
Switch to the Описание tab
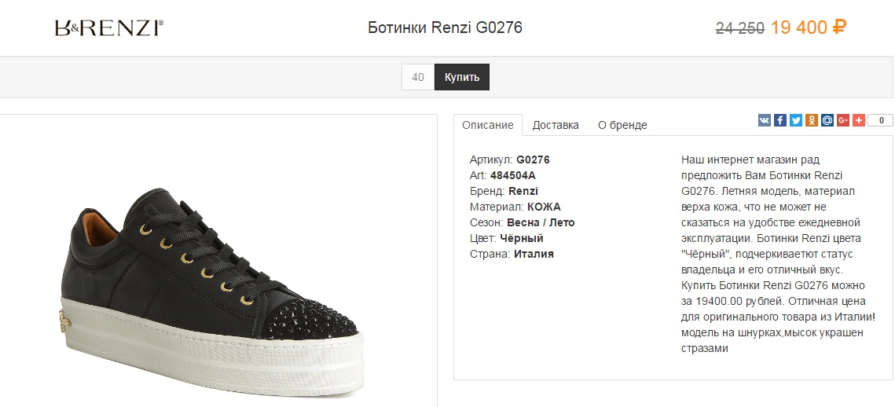pyautogui.click(x=488, y=125)
